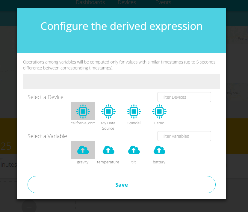Open the Dashboards menu item
248x212 pixels.
pyautogui.click(x=90, y=3)
